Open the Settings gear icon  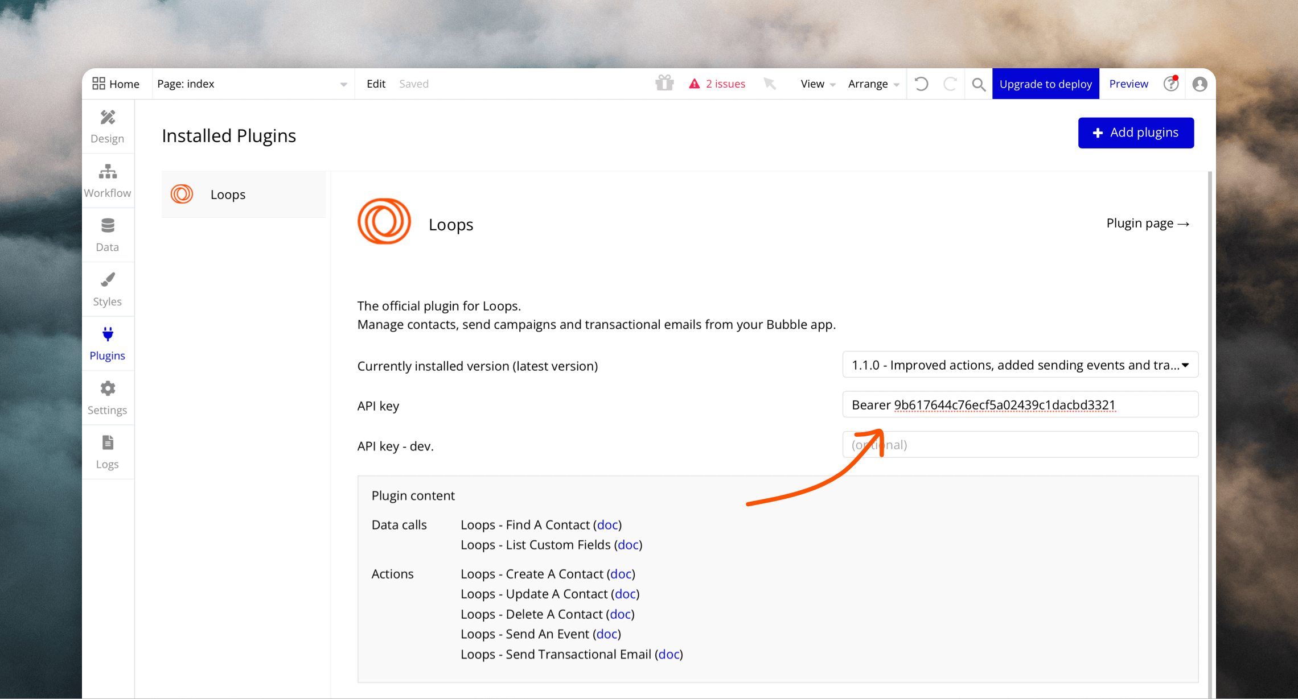tap(108, 388)
